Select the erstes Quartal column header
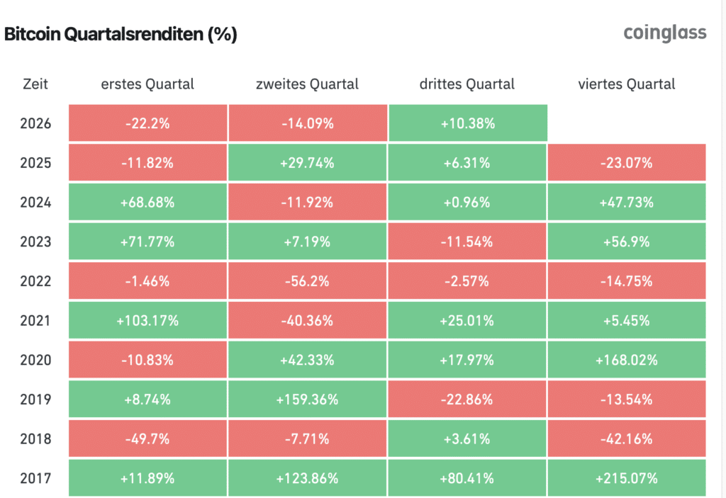This screenshot has width=726, height=498. tap(147, 84)
